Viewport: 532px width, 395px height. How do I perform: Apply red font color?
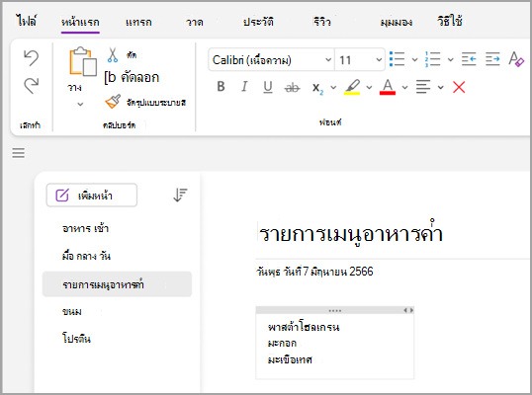[388, 87]
